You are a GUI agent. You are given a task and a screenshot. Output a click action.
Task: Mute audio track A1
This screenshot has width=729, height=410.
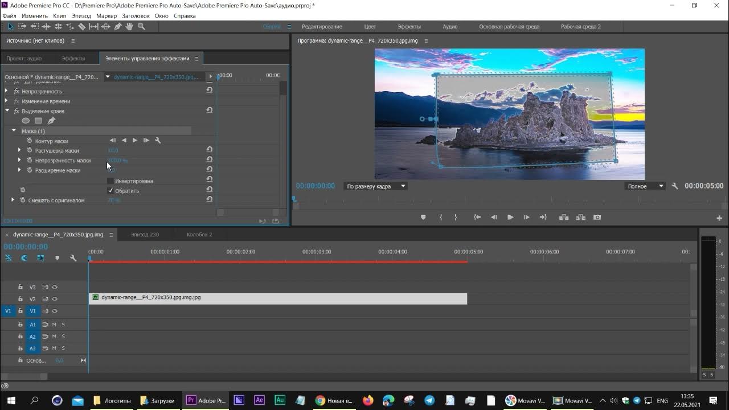(54, 325)
